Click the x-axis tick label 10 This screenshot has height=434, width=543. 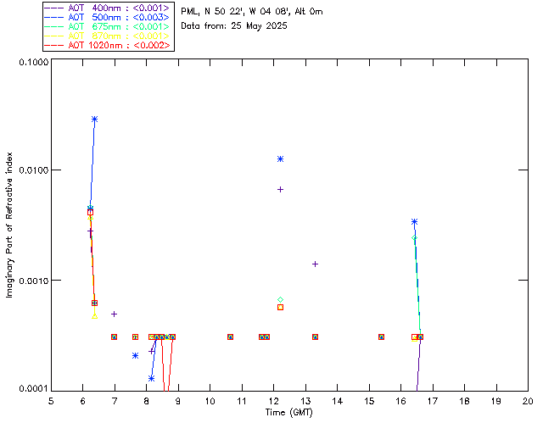pyautogui.click(x=210, y=401)
